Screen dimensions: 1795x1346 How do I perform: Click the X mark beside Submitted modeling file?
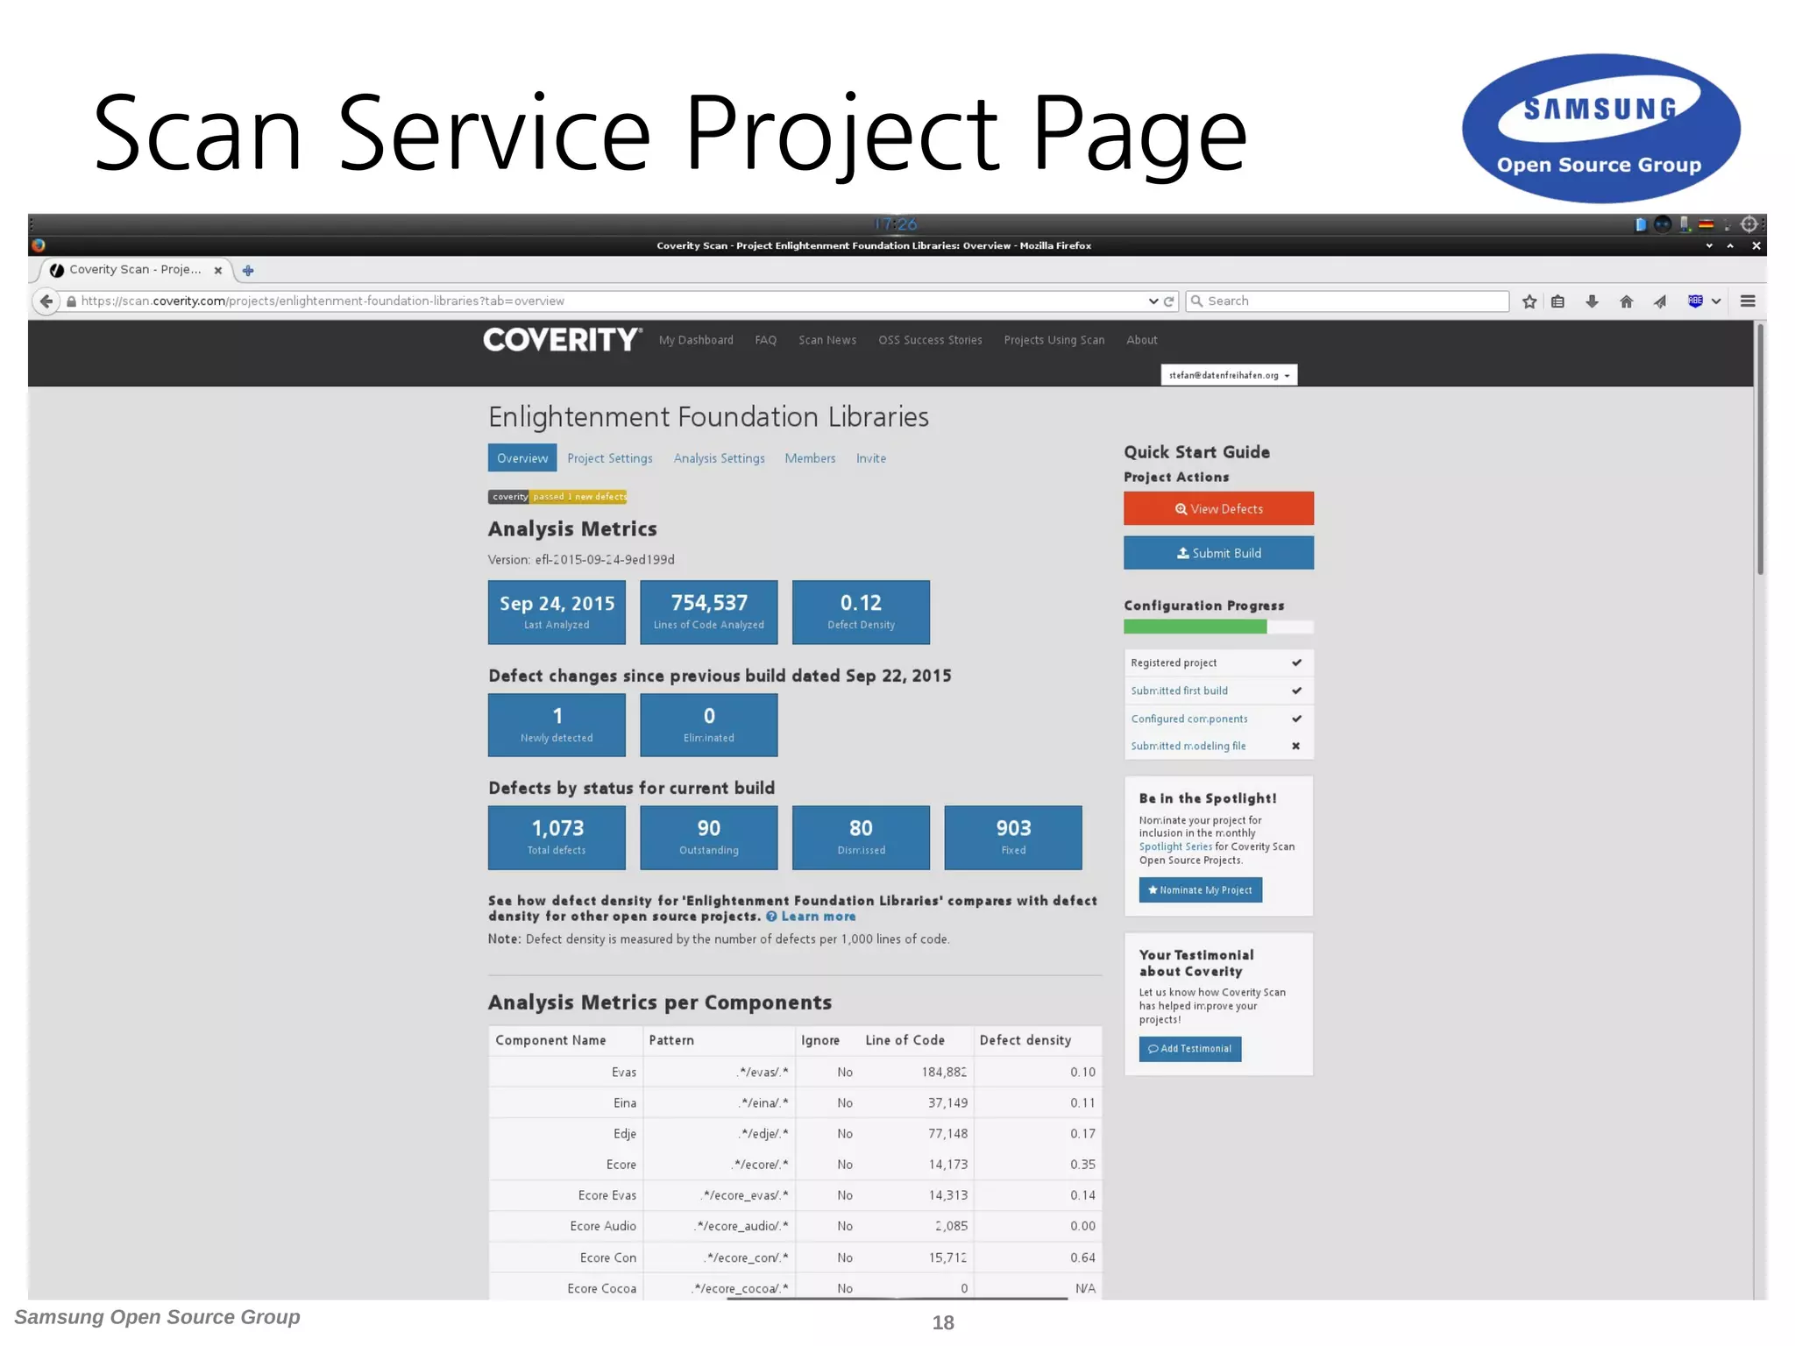[1295, 747]
